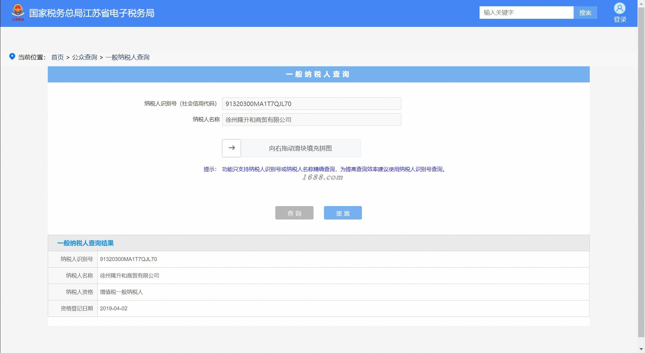The width and height of the screenshot is (645, 353).
Task: Click the scrollbar down arrow
Action: pyautogui.click(x=641, y=349)
